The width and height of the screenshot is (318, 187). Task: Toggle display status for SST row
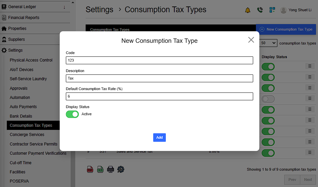point(268,153)
